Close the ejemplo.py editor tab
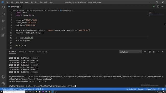This screenshot has height=93, width=166. pyautogui.click(x=21, y=6)
